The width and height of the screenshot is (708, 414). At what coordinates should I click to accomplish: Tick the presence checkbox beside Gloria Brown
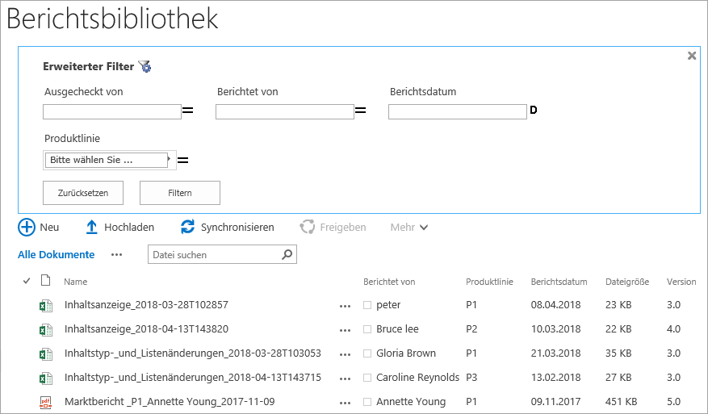pyautogui.click(x=367, y=353)
